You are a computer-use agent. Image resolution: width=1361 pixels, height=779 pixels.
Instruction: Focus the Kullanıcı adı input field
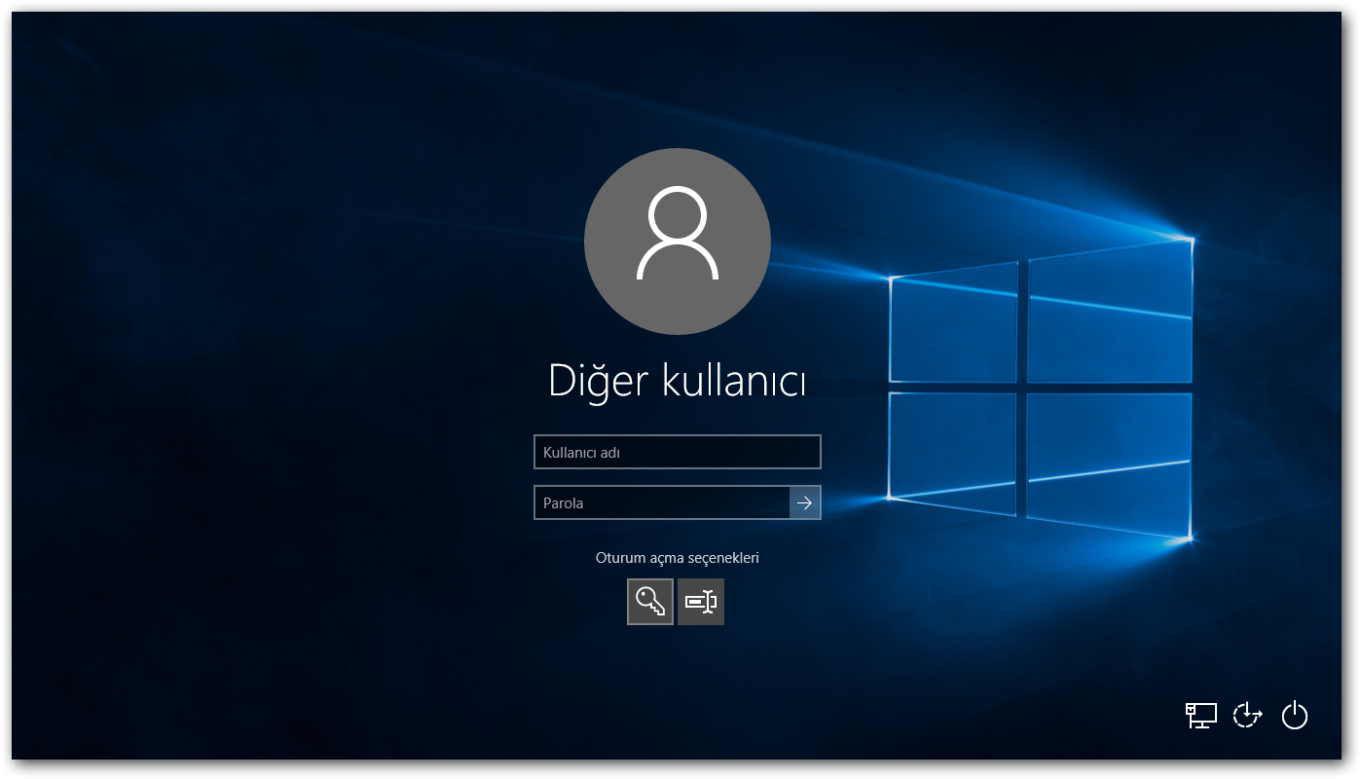point(678,452)
